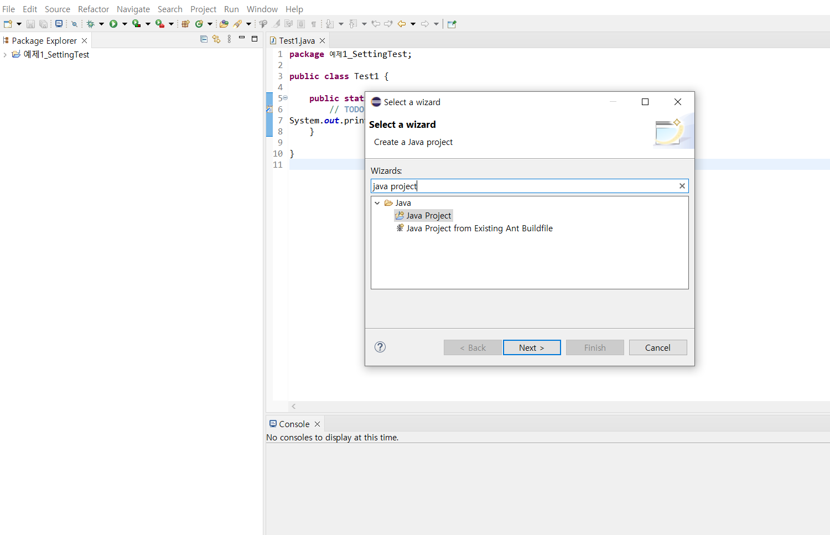Image resolution: width=830 pixels, height=535 pixels.
Task: Open dropdown arrow next to New icon
Action: point(19,24)
